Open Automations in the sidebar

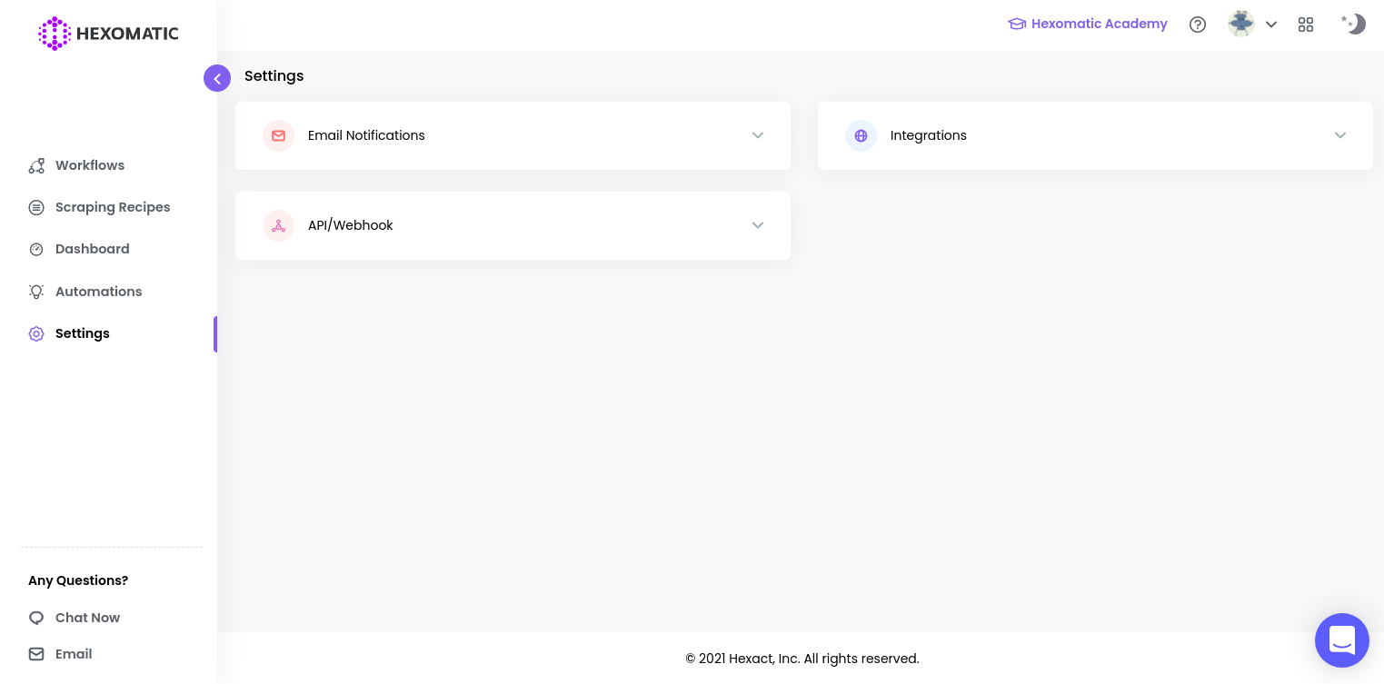point(98,292)
